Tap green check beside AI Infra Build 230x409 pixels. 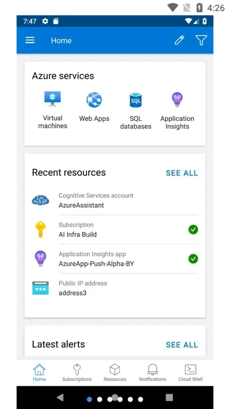[x=193, y=230]
